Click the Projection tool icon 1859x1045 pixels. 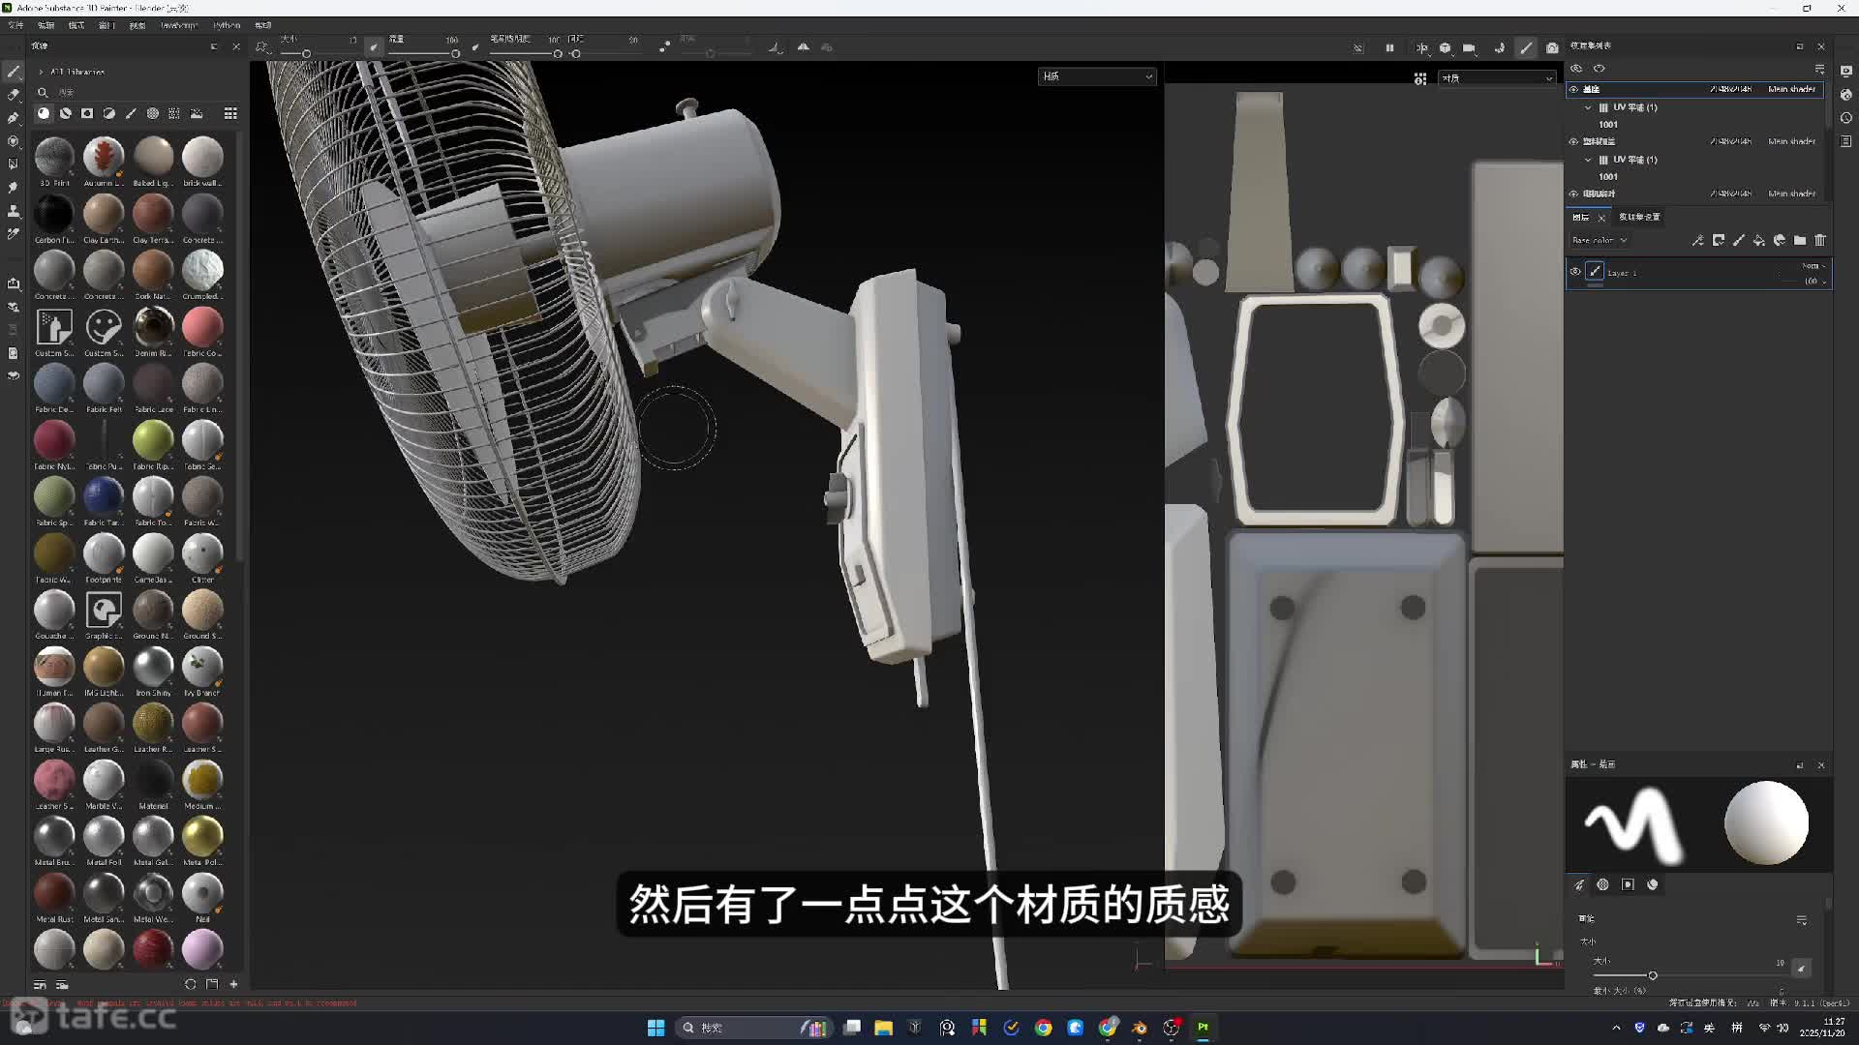pyautogui.click(x=14, y=118)
